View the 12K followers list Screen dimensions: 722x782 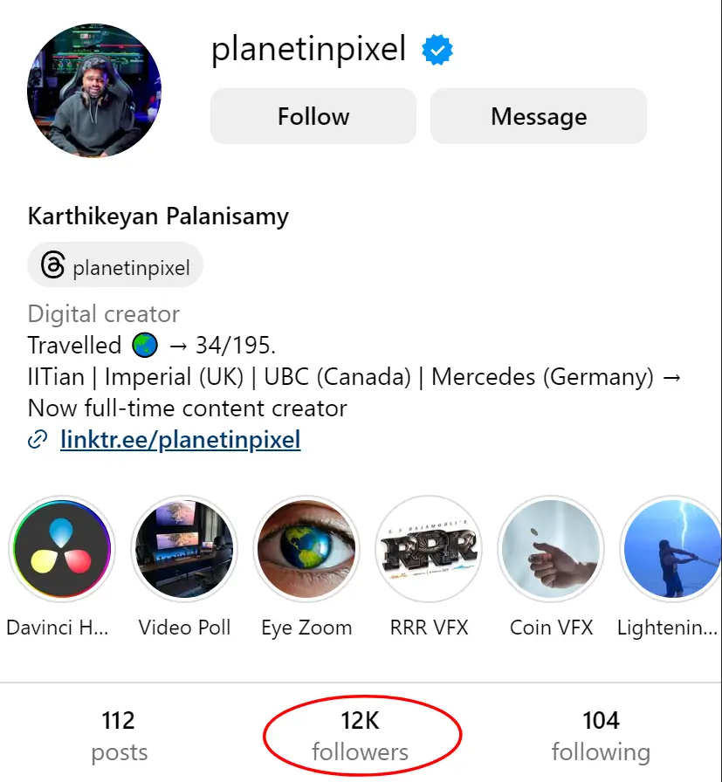pos(361,736)
